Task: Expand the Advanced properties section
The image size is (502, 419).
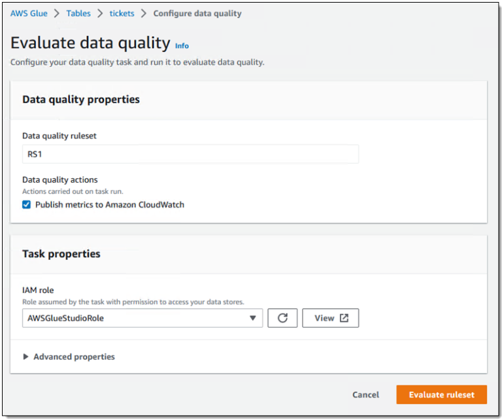Action: [74, 357]
